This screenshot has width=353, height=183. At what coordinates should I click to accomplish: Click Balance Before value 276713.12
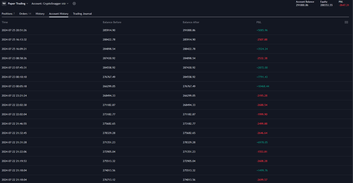(x=109, y=180)
